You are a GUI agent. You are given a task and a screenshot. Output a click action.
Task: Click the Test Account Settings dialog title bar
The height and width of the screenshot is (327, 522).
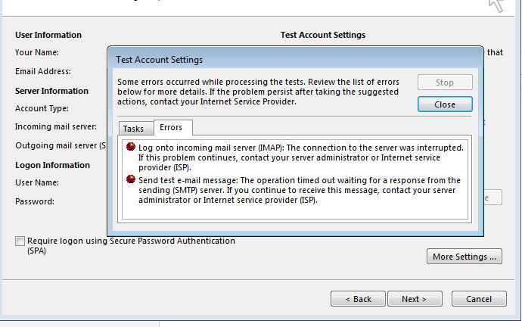click(295, 59)
